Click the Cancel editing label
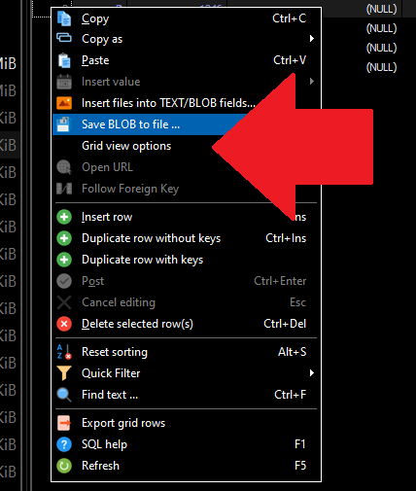 pos(119,302)
